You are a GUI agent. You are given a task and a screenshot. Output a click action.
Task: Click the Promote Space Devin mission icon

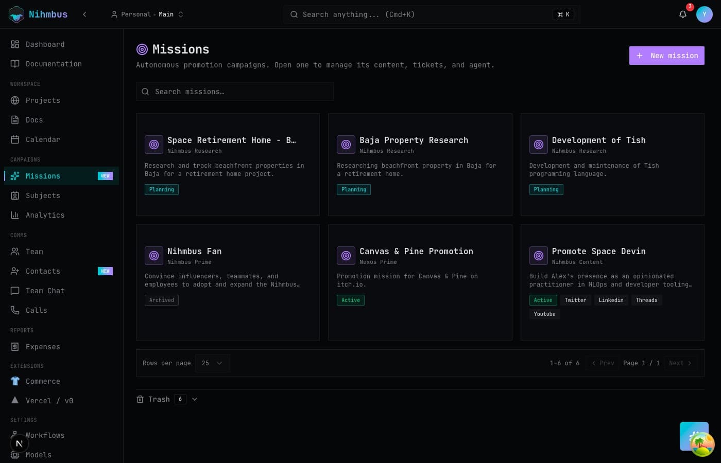pos(539,256)
